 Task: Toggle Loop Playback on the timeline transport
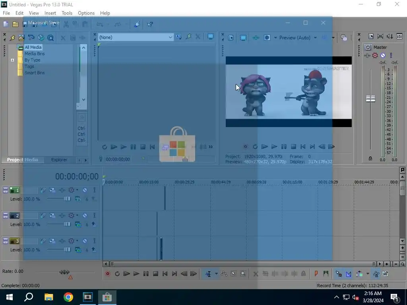pos(117,274)
